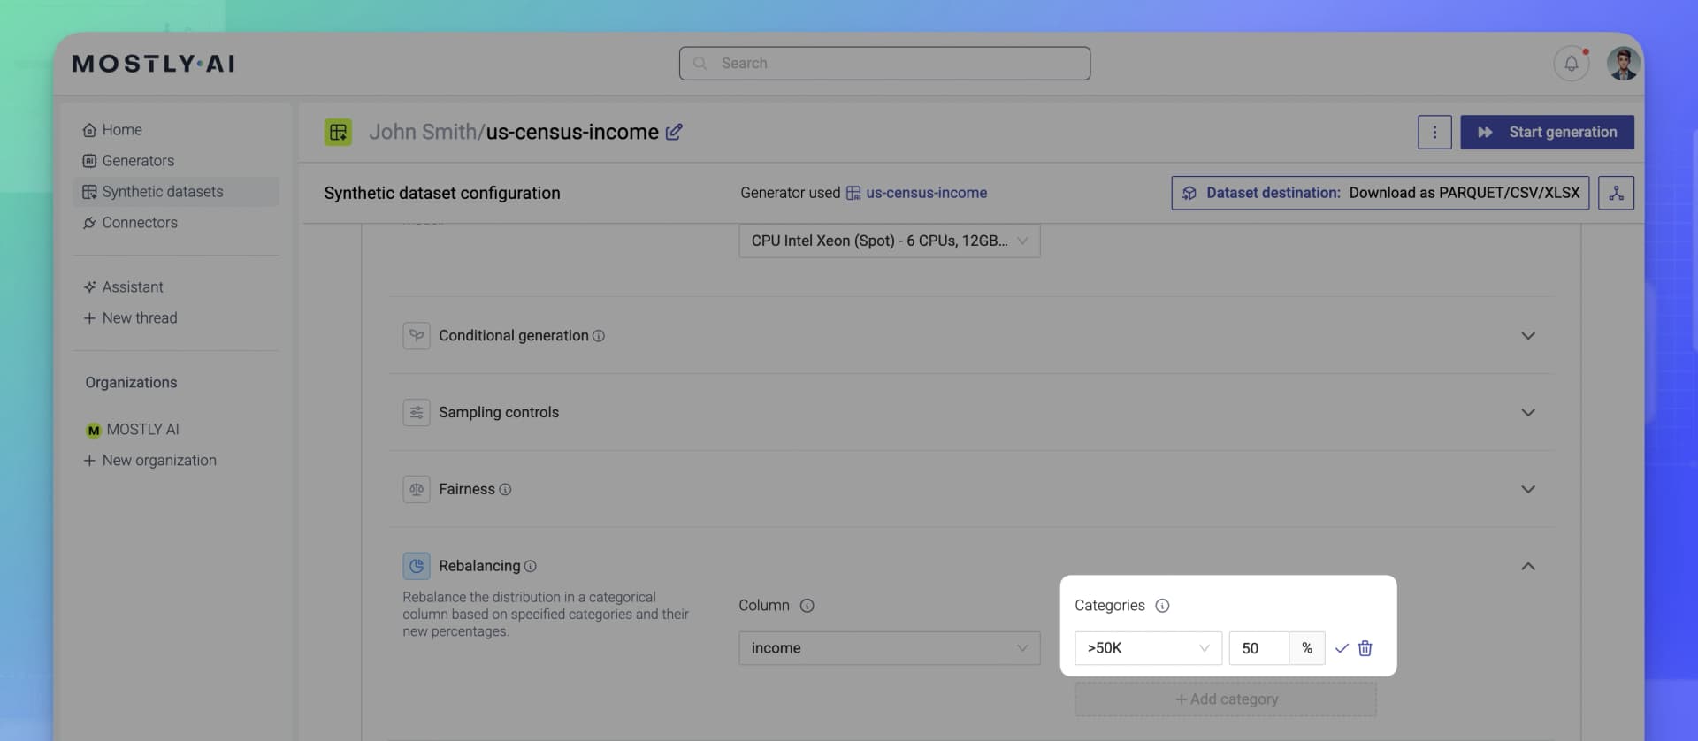Expand the Fairness section
This screenshot has width=1698, height=741.
click(x=1527, y=490)
